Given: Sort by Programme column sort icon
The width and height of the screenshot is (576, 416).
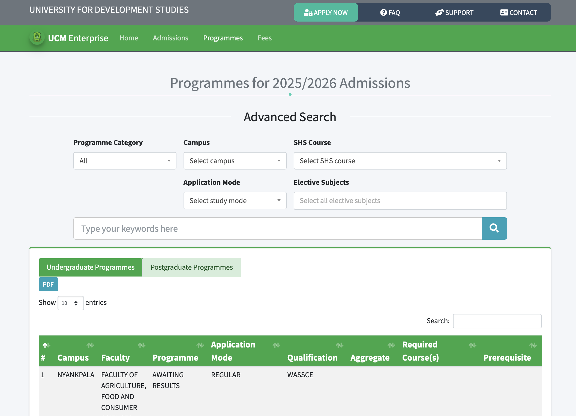Looking at the screenshot, I should coord(200,345).
